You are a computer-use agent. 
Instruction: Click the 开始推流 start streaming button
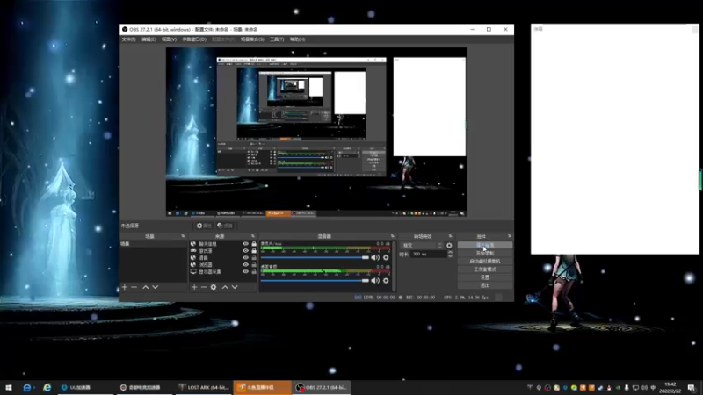[x=485, y=246]
